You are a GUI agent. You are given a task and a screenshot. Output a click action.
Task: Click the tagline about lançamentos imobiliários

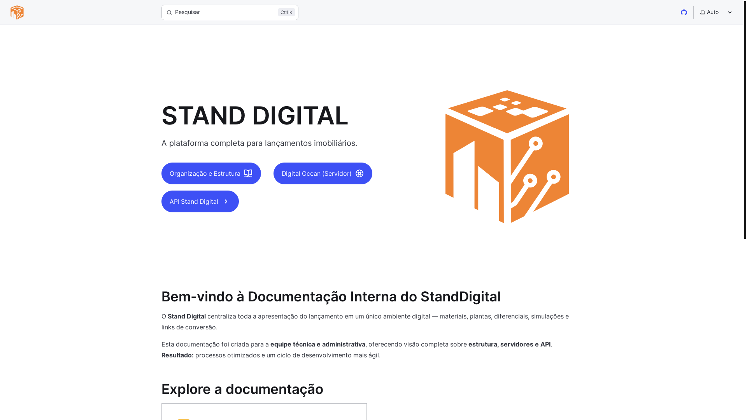point(259,143)
